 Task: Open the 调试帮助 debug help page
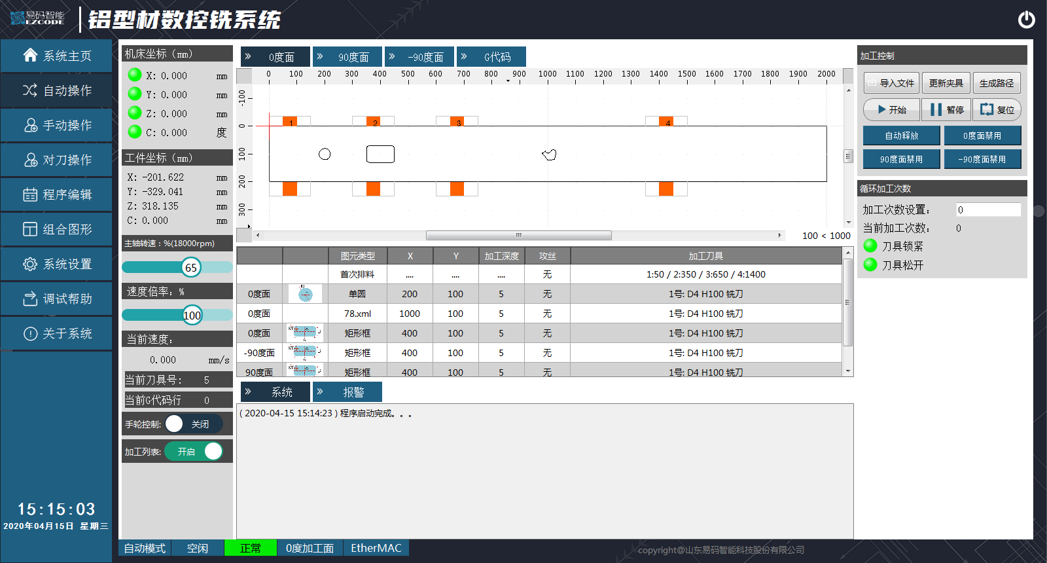coord(57,299)
